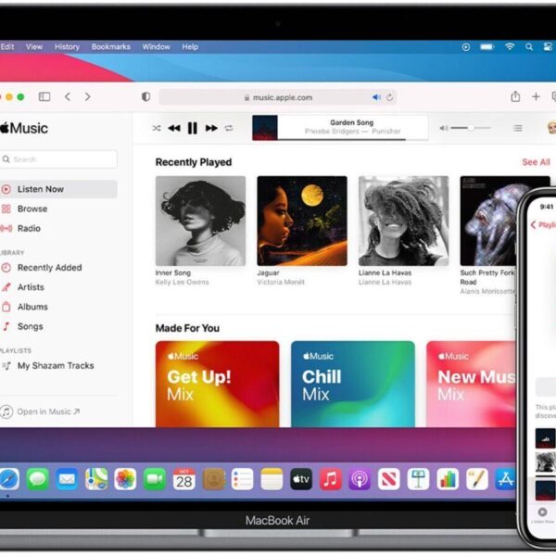Open Messages from the Dock
This screenshot has width=556, height=556.
point(38,479)
